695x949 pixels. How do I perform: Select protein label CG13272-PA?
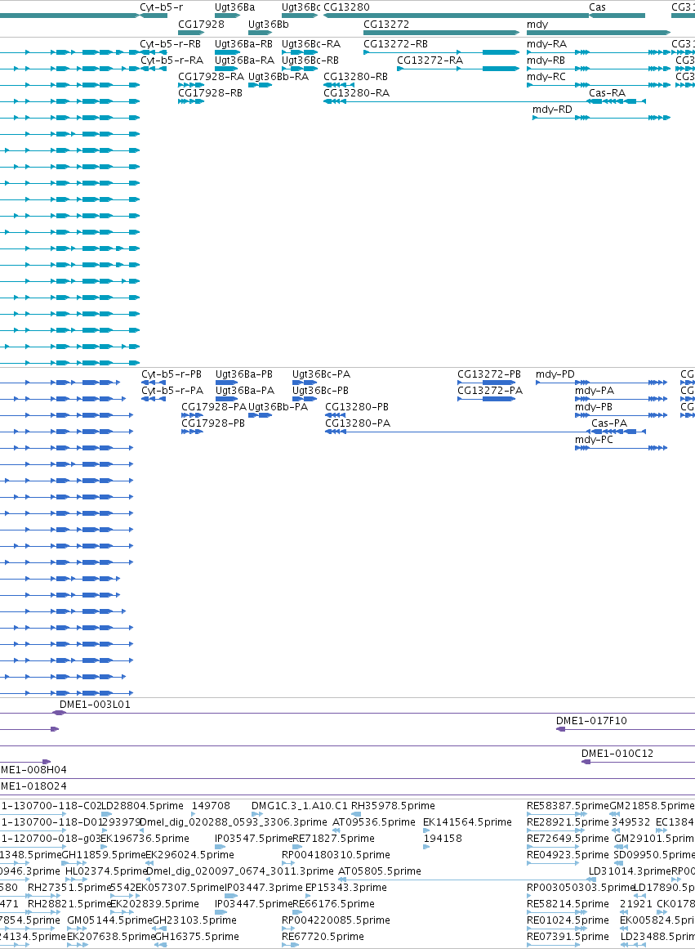pyautogui.click(x=490, y=391)
